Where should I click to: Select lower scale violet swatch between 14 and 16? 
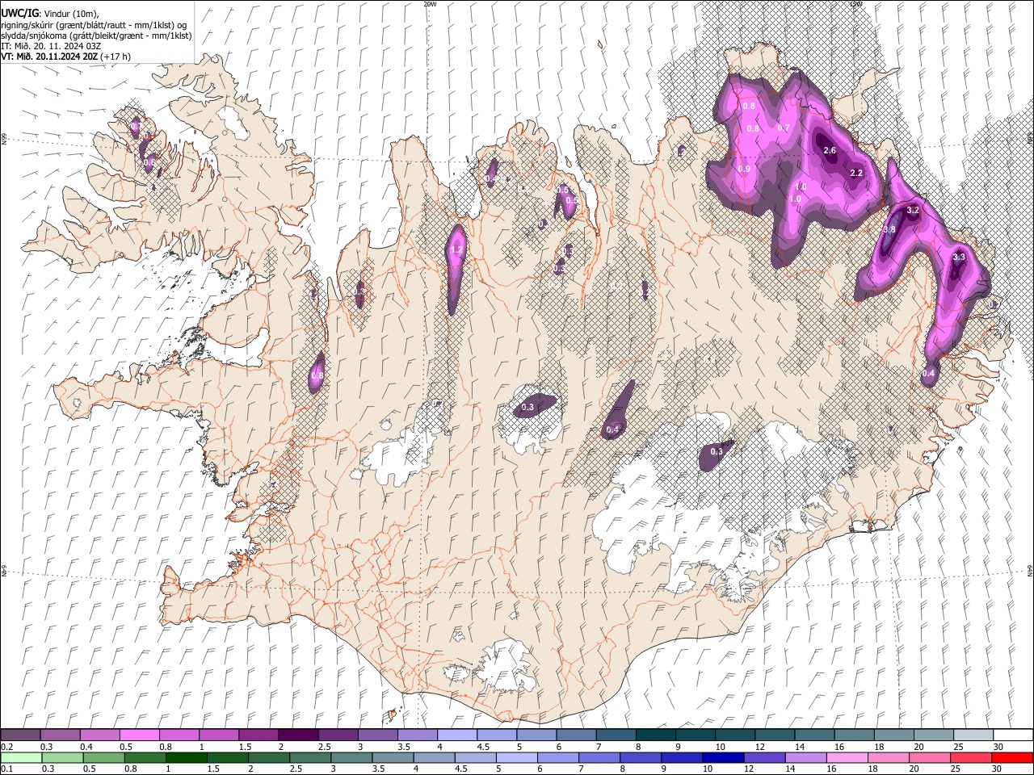(x=805, y=758)
